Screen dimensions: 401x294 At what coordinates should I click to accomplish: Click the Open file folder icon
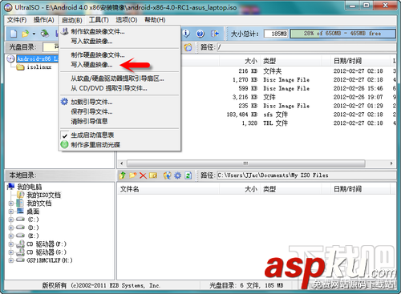tap(25, 34)
